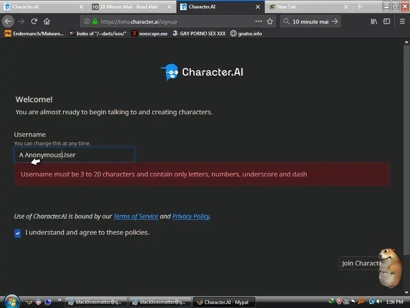The image size is (410, 308).
Task: Click the 10 minute mail search box
Action: [310, 22]
